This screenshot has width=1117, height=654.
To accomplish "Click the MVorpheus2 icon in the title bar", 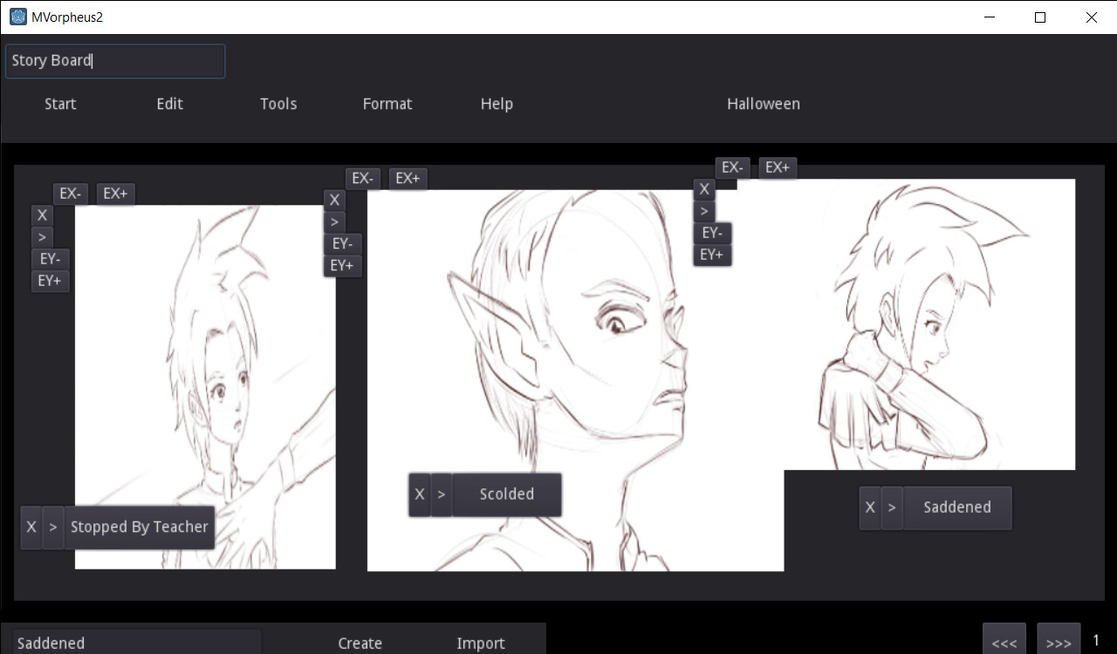I will click(x=18, y=16).
